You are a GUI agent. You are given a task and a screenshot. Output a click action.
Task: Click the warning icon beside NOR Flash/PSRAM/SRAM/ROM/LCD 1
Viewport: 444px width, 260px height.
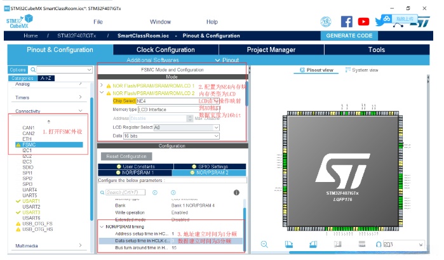coord(109,86)
